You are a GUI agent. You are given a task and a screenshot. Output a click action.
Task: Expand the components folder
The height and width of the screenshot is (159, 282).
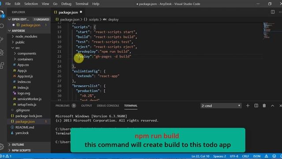(26, 53)
